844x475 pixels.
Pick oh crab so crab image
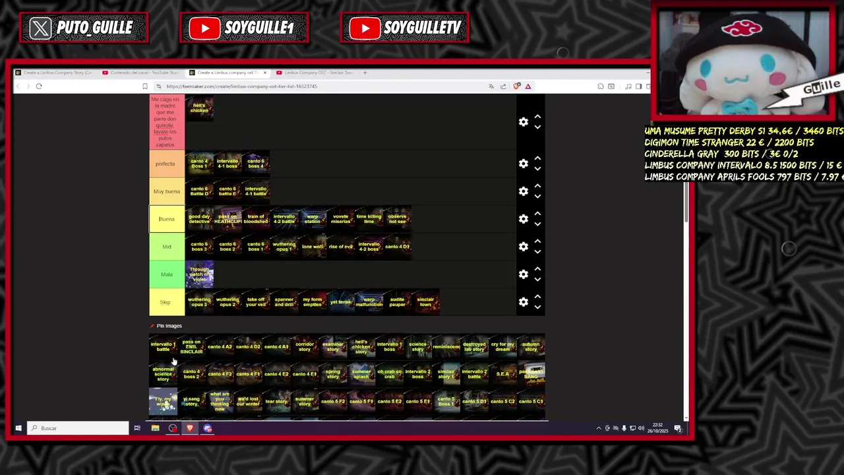point(390,374)
